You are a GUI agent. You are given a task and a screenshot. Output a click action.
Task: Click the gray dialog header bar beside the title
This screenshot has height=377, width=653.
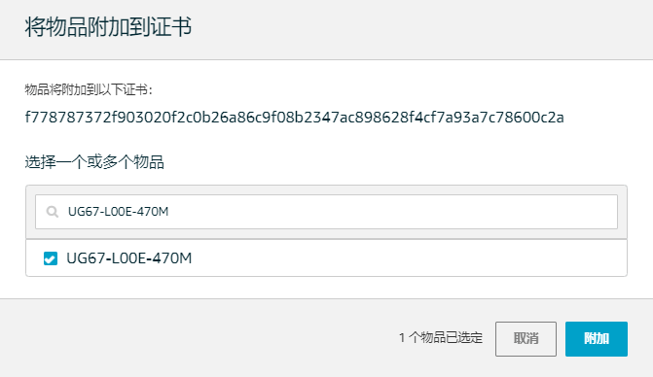coord(417,29)
